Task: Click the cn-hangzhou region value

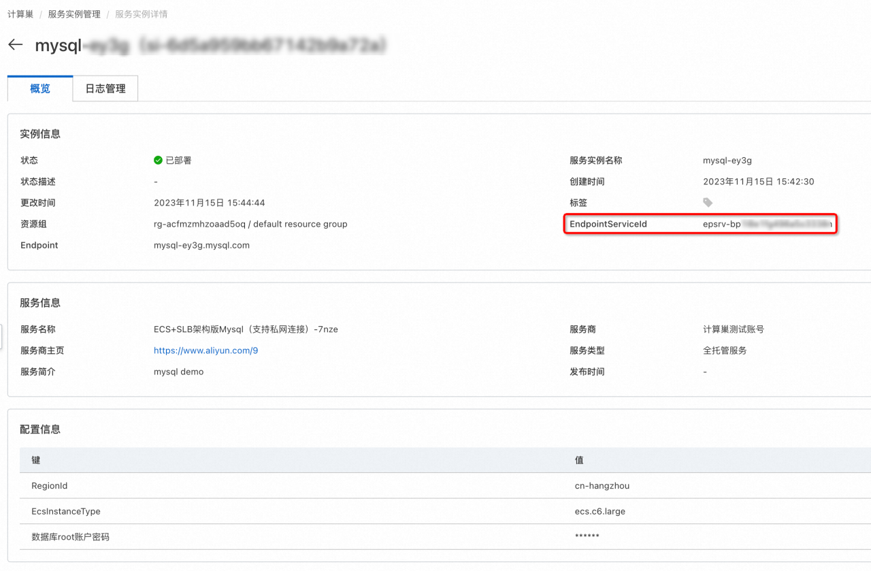Action: pos(602,486)
